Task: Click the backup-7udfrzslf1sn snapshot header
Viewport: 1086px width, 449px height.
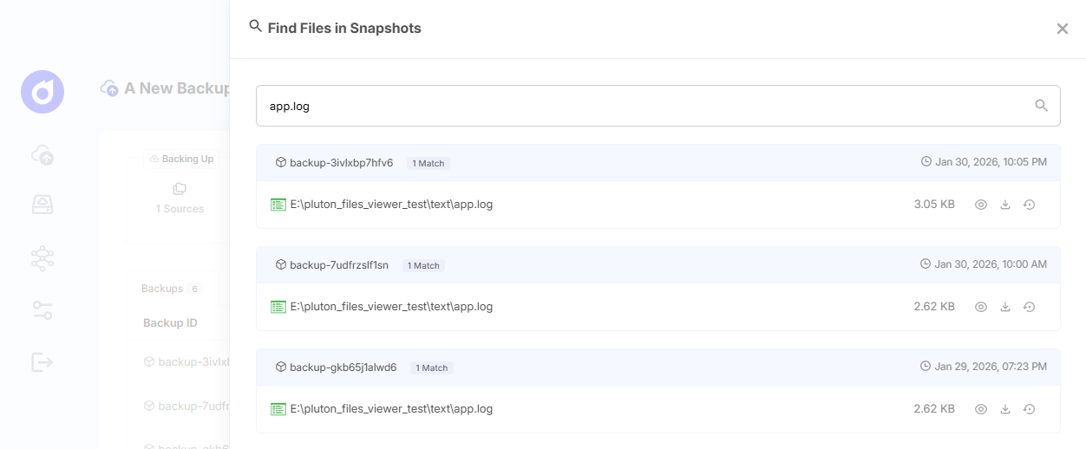Action: point(657,264)
